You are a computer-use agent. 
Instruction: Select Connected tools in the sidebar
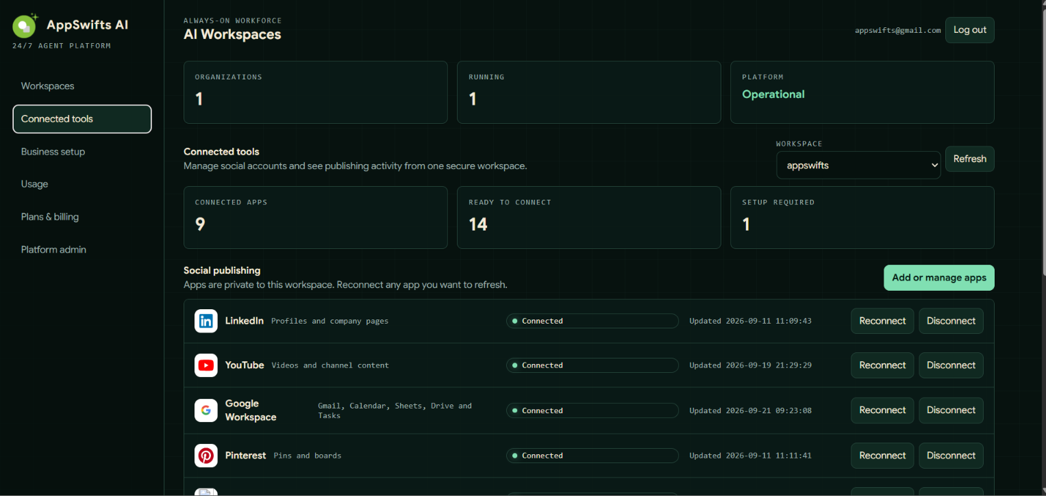click(x=82, y=119)
